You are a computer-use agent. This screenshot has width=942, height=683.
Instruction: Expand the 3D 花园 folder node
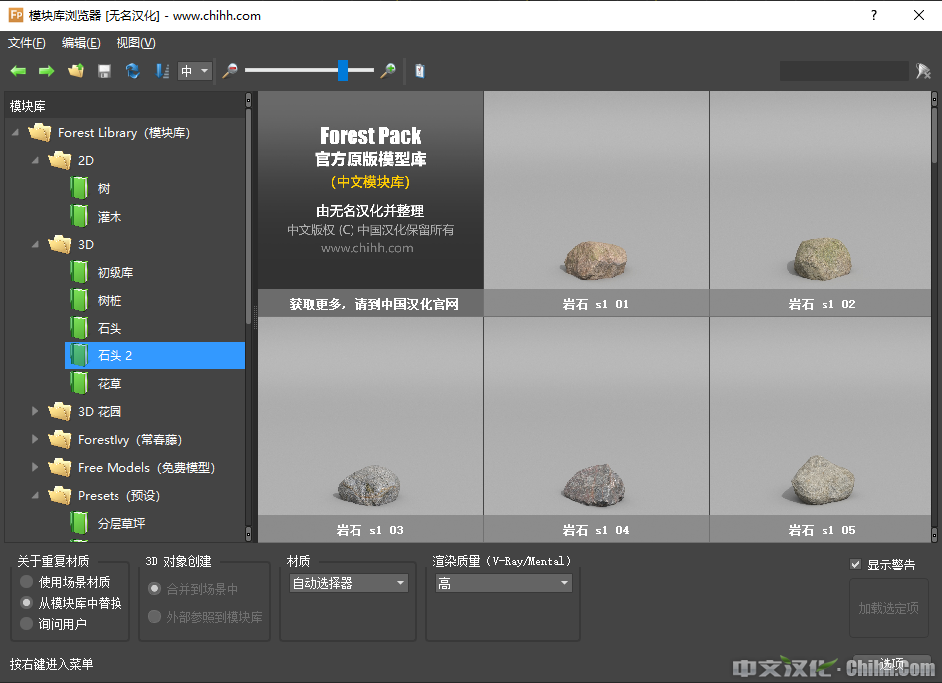(36, 411)
